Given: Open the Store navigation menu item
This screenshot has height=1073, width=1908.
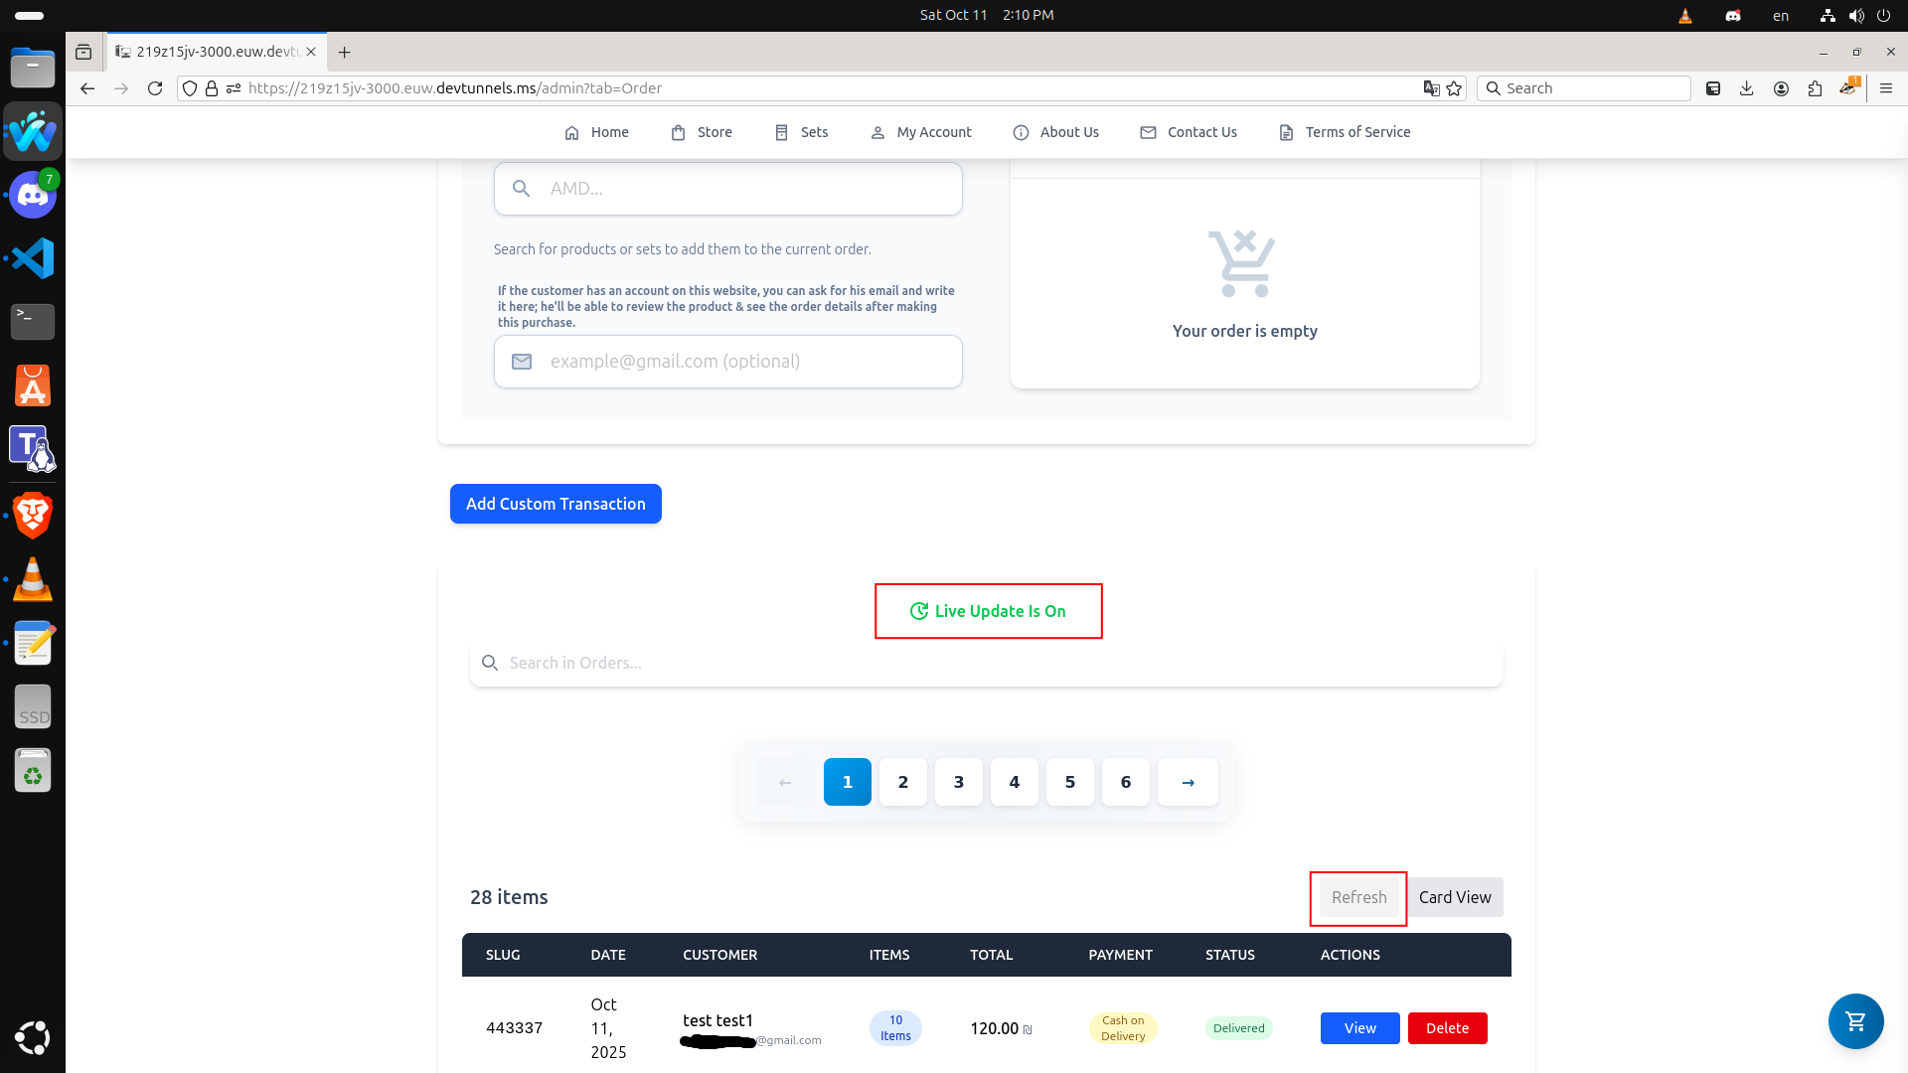Looking at the screenshot, I should (702, 132).
